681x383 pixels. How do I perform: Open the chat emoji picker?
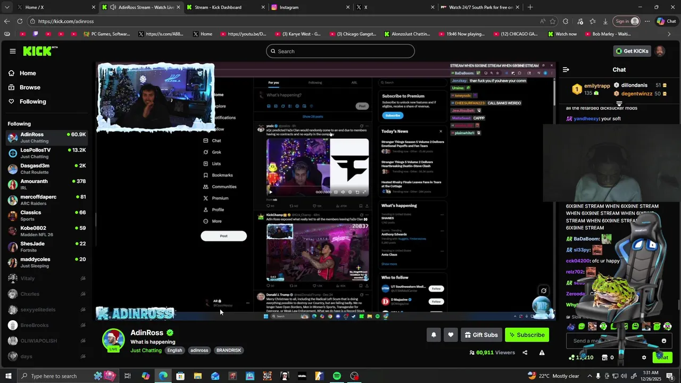[663, 341]
